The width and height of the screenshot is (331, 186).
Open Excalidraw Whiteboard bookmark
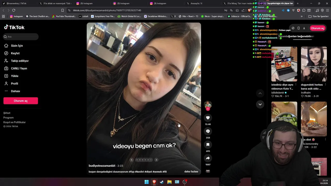click(156, 16)
